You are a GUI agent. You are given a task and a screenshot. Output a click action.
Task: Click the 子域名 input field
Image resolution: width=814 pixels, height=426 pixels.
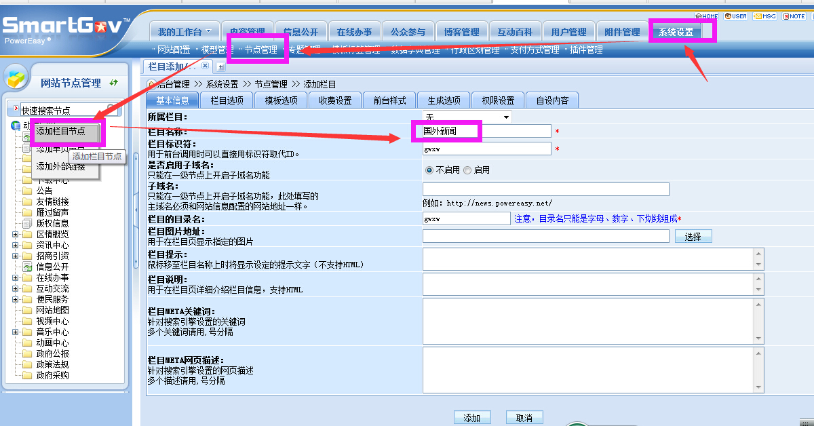pyautogui.click(x=545, y=189)
